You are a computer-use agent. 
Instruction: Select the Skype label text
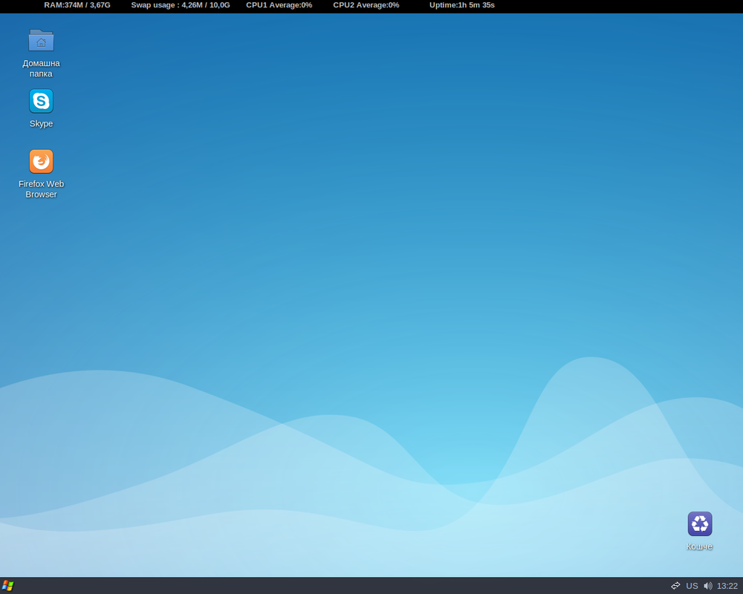point(41,124)
